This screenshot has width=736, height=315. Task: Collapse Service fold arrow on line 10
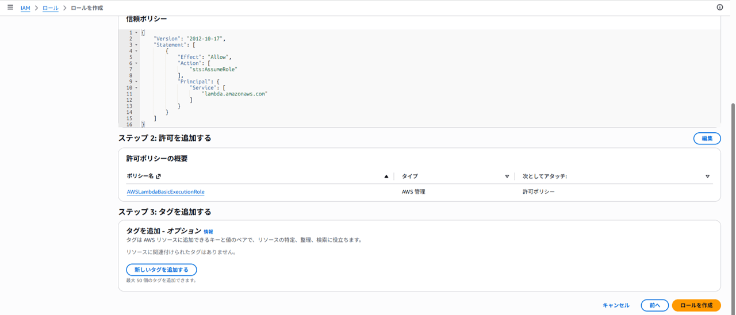(x=136, y=87)
